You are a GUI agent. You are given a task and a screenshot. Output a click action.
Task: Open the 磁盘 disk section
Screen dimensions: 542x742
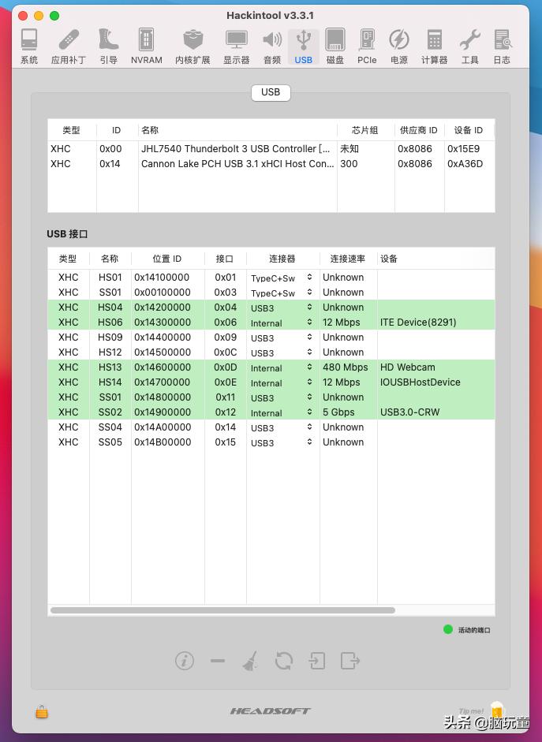335,46
